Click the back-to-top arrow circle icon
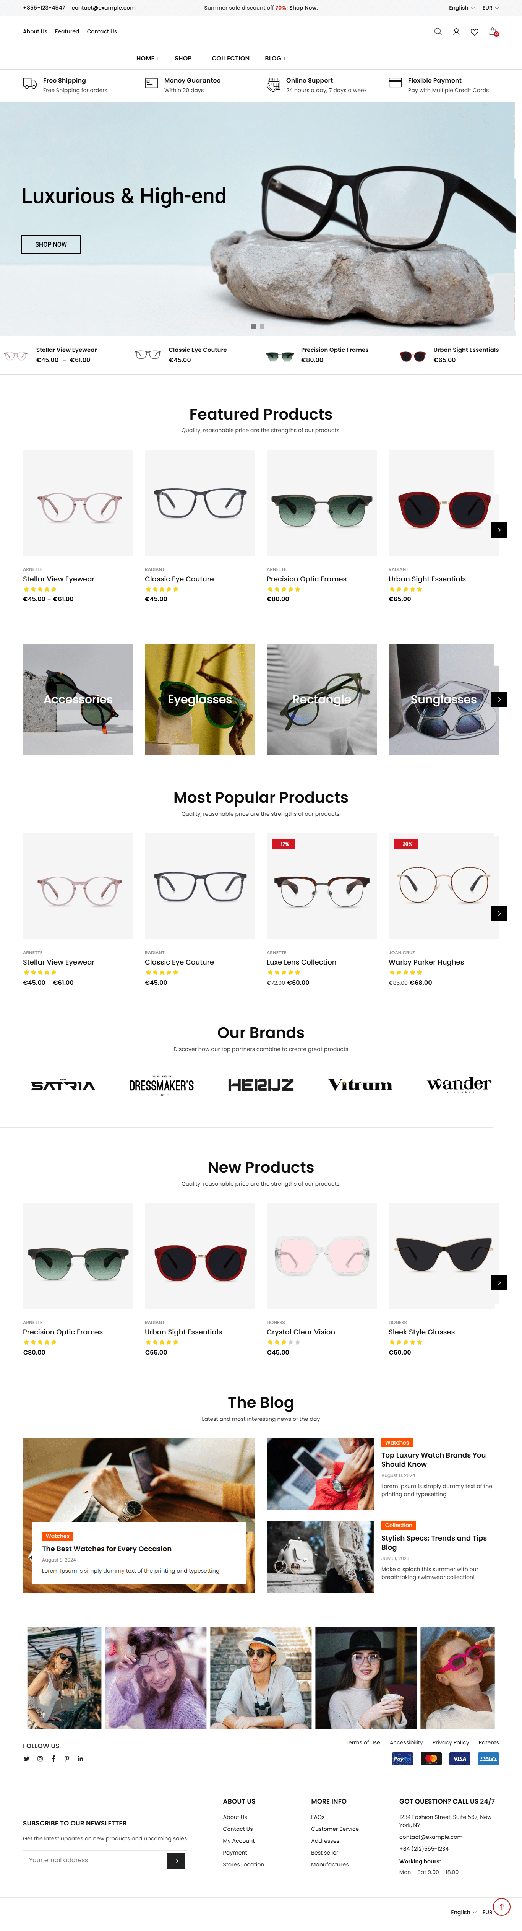The height and width of the screenshot is (1931, 522). point(502,1906)
